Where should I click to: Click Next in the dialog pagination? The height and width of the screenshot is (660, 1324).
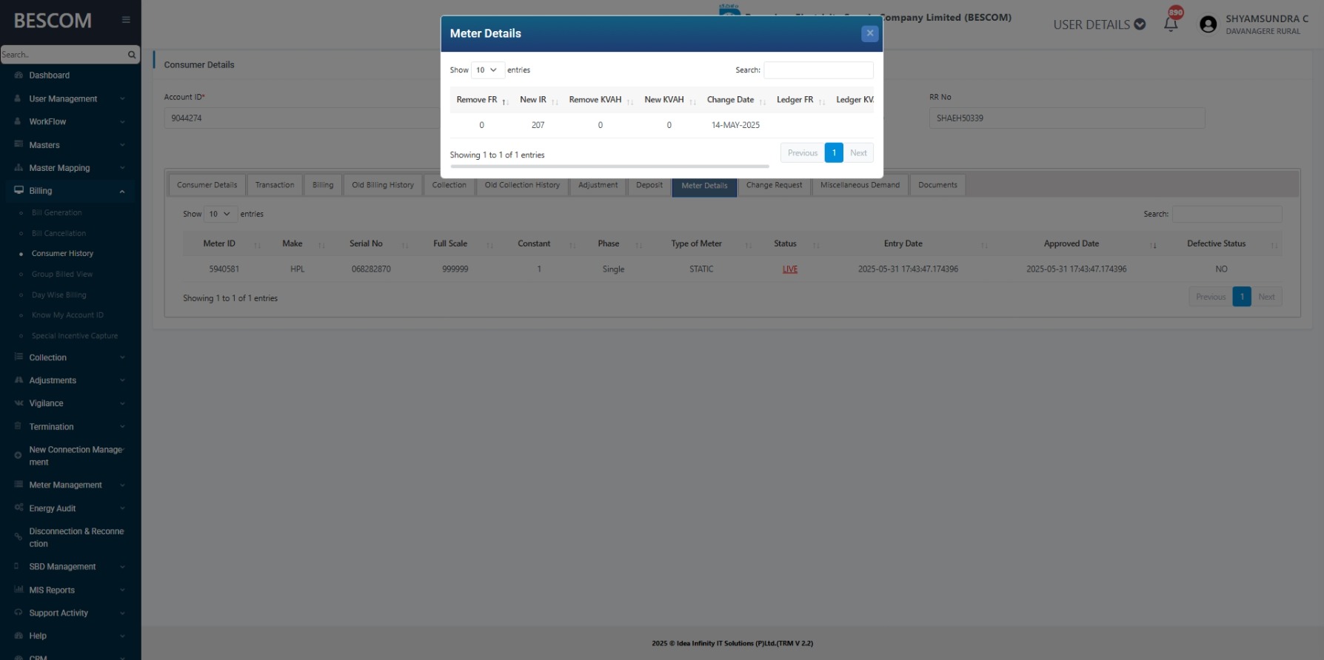pos(858,153)
